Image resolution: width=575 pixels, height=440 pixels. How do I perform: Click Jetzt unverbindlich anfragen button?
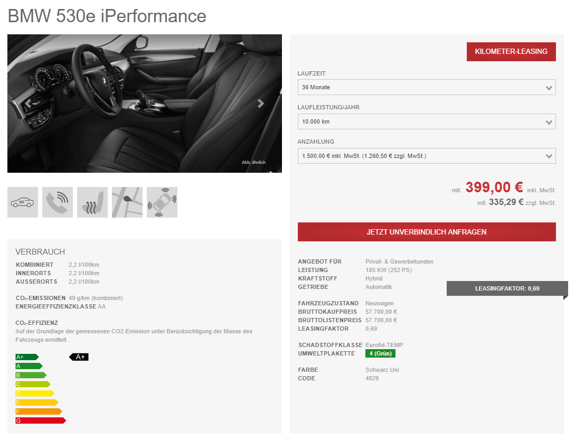pyautogui.click(x=427, y=232)
